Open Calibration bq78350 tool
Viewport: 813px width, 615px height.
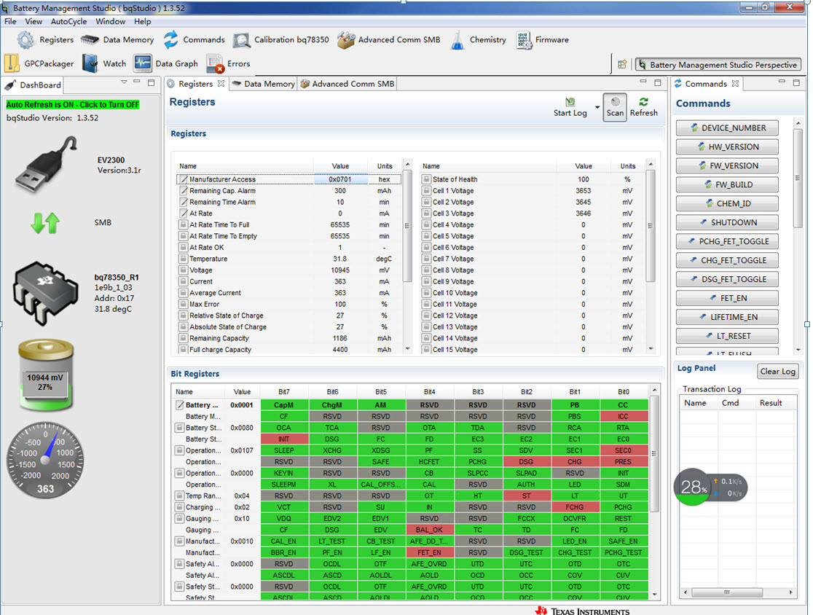(x=281, y=40)
